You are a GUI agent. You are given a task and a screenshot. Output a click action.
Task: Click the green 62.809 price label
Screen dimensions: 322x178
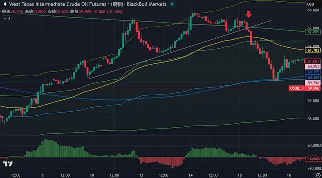point(313,32)
